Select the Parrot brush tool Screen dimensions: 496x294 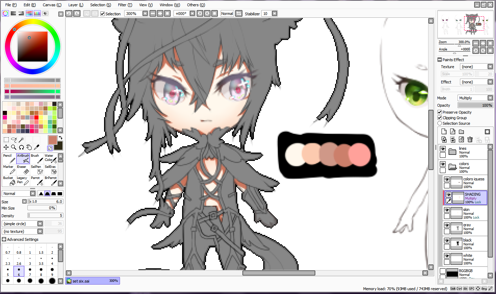[x=37, y=181]
